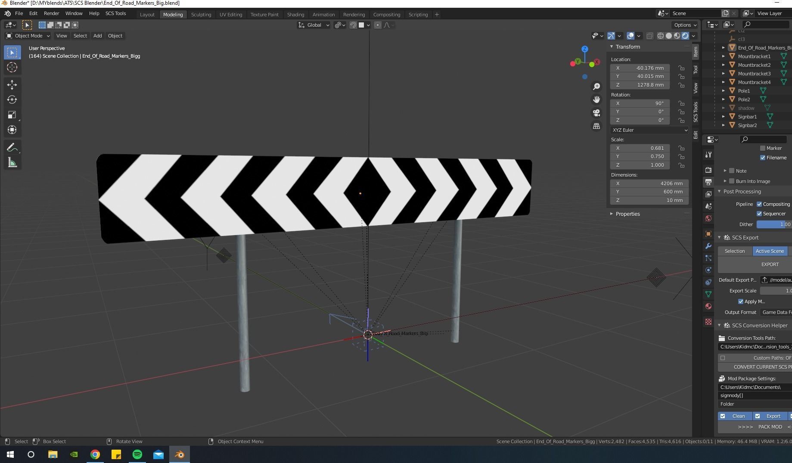This screenshot has width=792, height=463.
Task: Enable the Compositing checkbox under Pipeline
Action: point(760,204)
